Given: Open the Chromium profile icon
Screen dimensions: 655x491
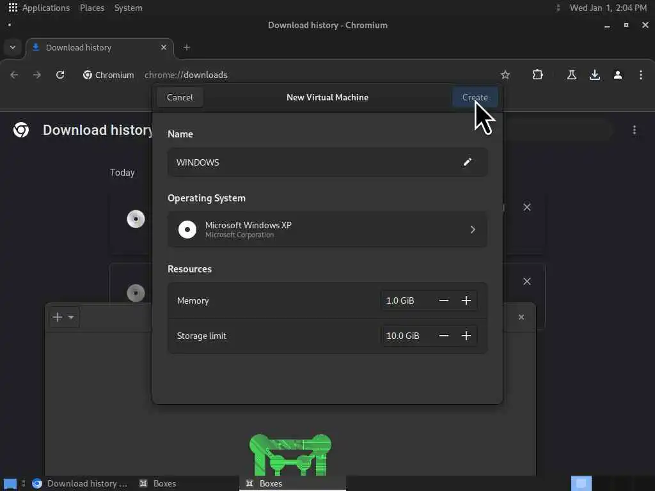Looking at the screenshot, I should pyautogui.click(x=618, y=75).
